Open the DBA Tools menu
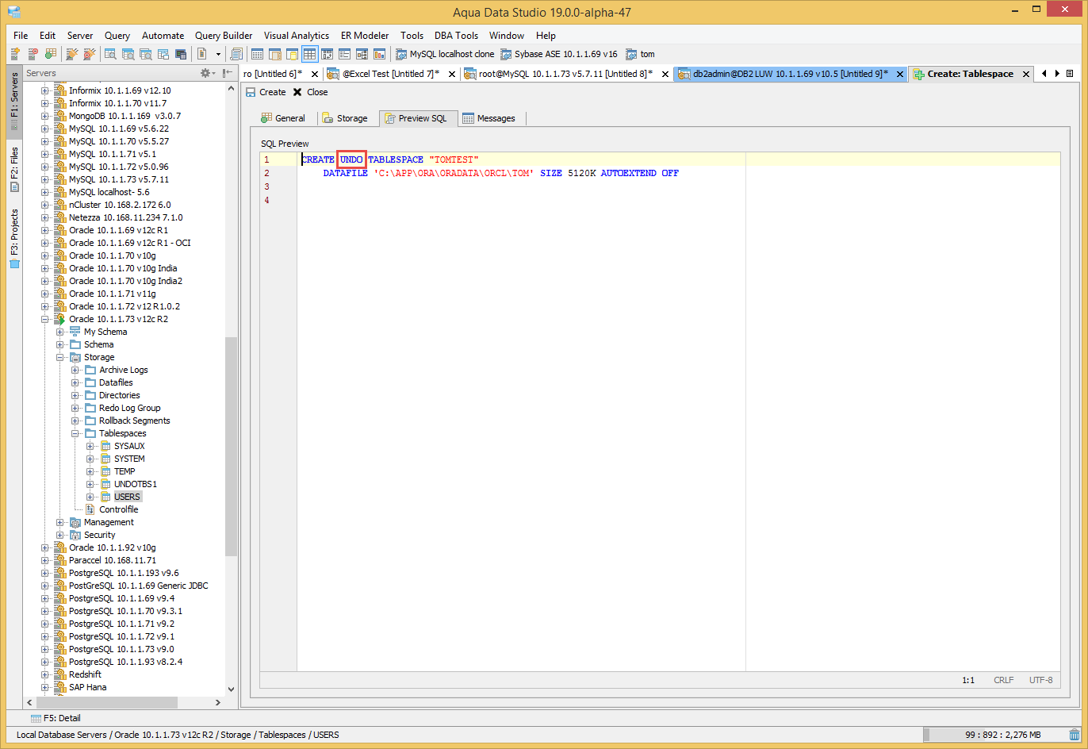1088x749 pixels. point(456,36)
